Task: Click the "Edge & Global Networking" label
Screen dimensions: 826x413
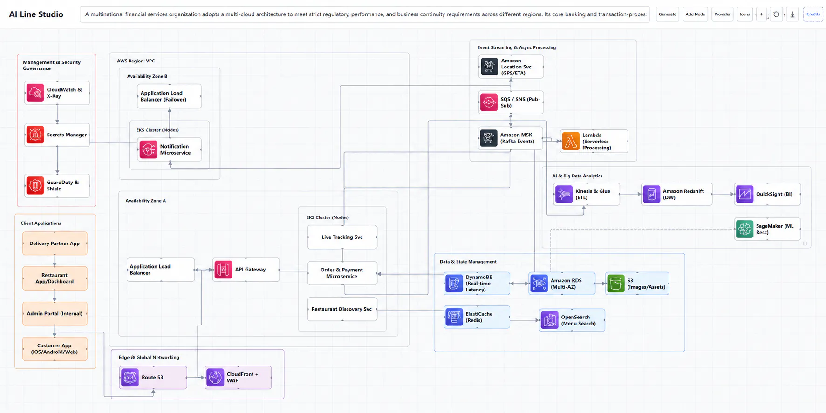Action: (x=149, y=357)
